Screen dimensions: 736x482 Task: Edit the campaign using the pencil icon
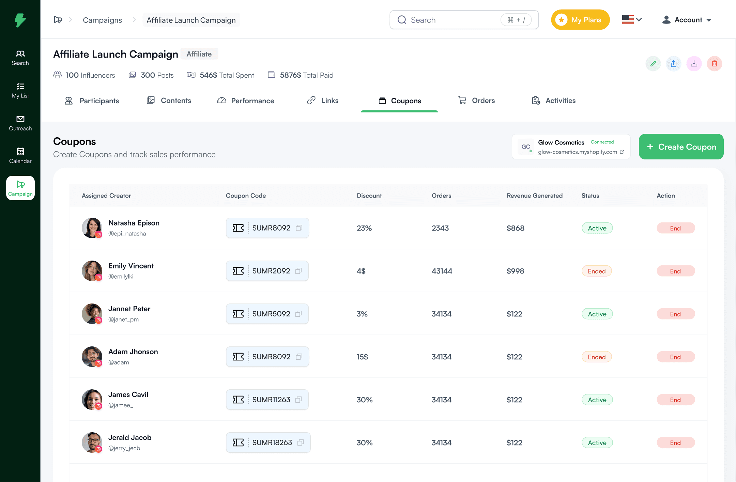[653, 63]
